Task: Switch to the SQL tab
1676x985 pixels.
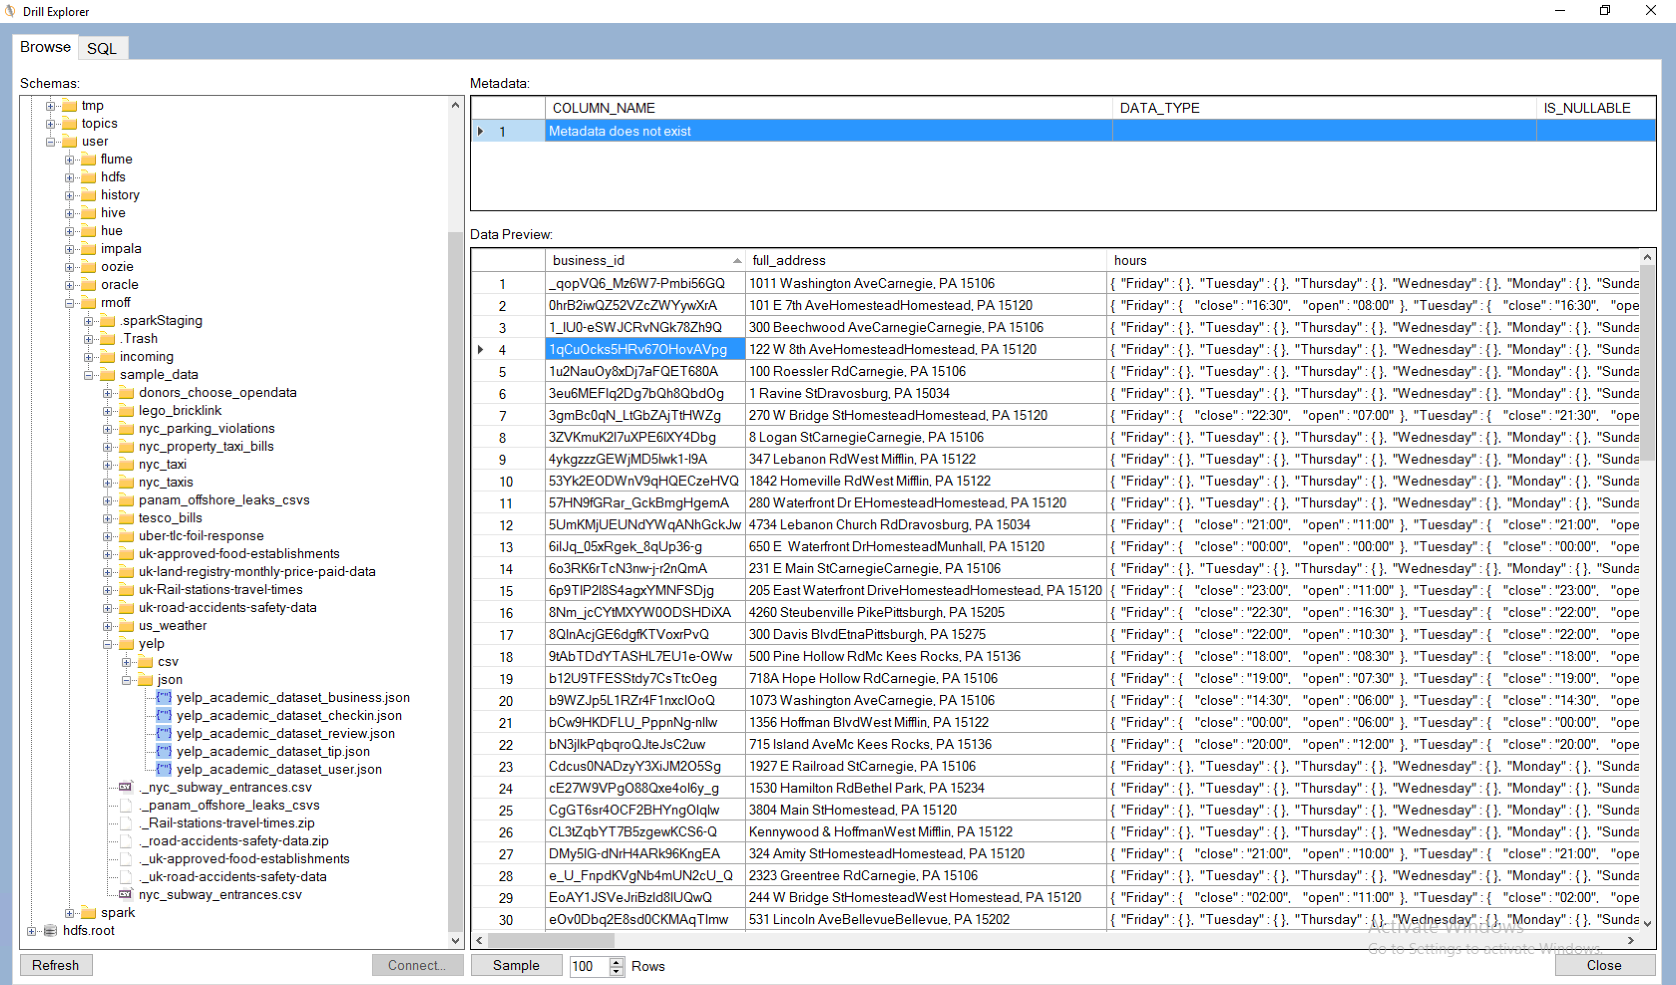Action: [101, 48]
